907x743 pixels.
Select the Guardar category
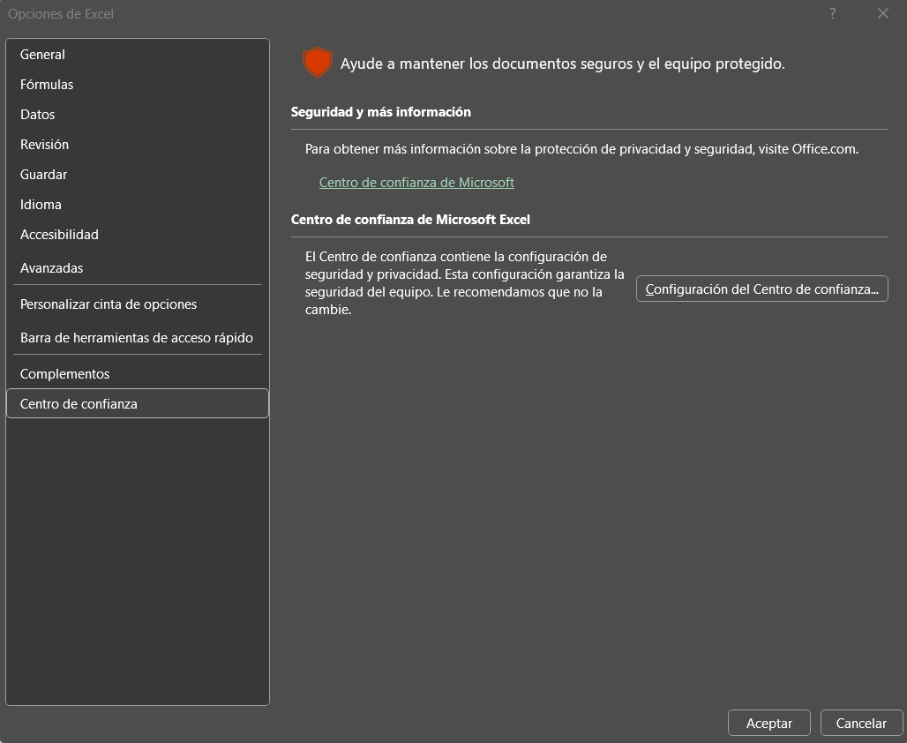pyautogui.click(x=137, y=175)
